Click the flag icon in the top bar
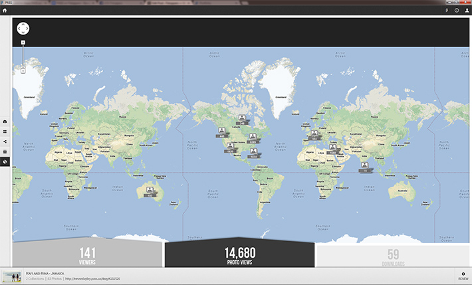472x285 pixels. point(447,11)
